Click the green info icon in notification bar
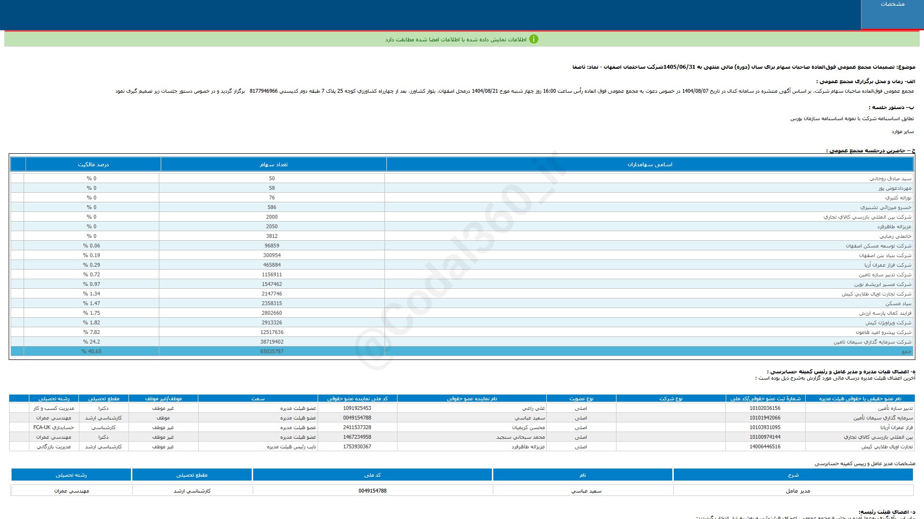The height and width of the screenshot is (519, 924). pos(533,39)
